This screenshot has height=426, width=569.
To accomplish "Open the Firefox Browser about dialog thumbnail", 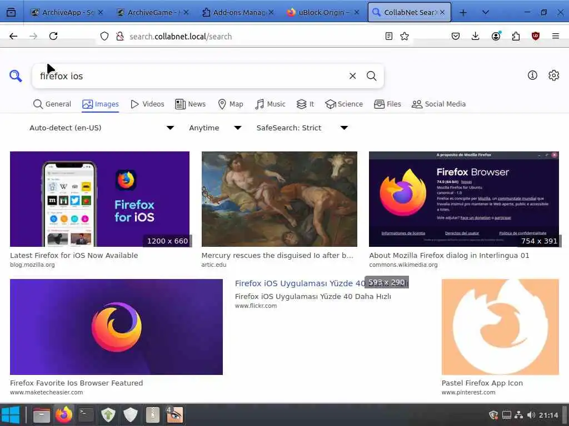I will [464, 199].
